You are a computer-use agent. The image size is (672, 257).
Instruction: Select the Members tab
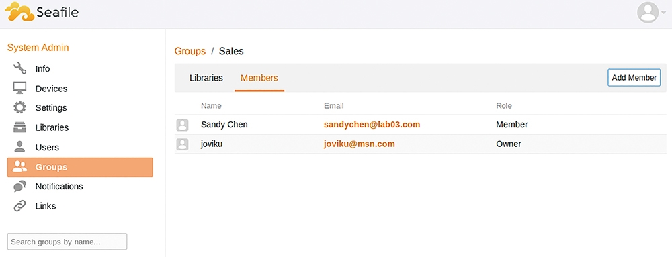pyautogui.click(x=259, y=78)
